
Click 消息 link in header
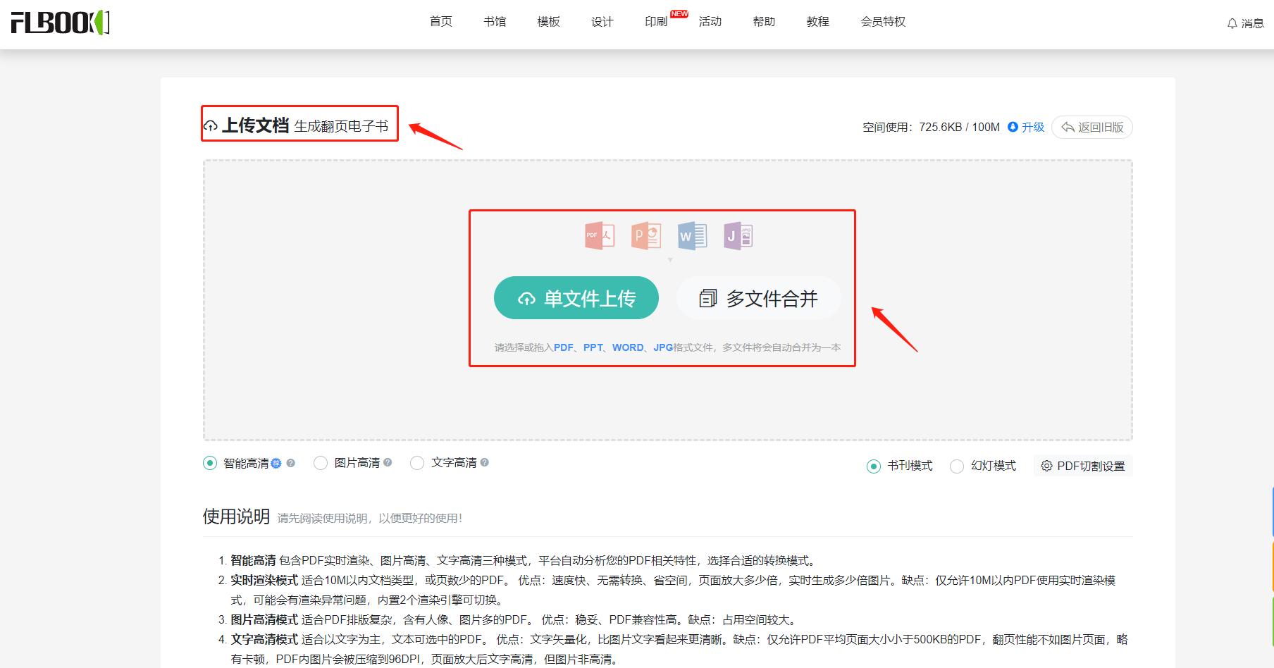click(1252, 23)
